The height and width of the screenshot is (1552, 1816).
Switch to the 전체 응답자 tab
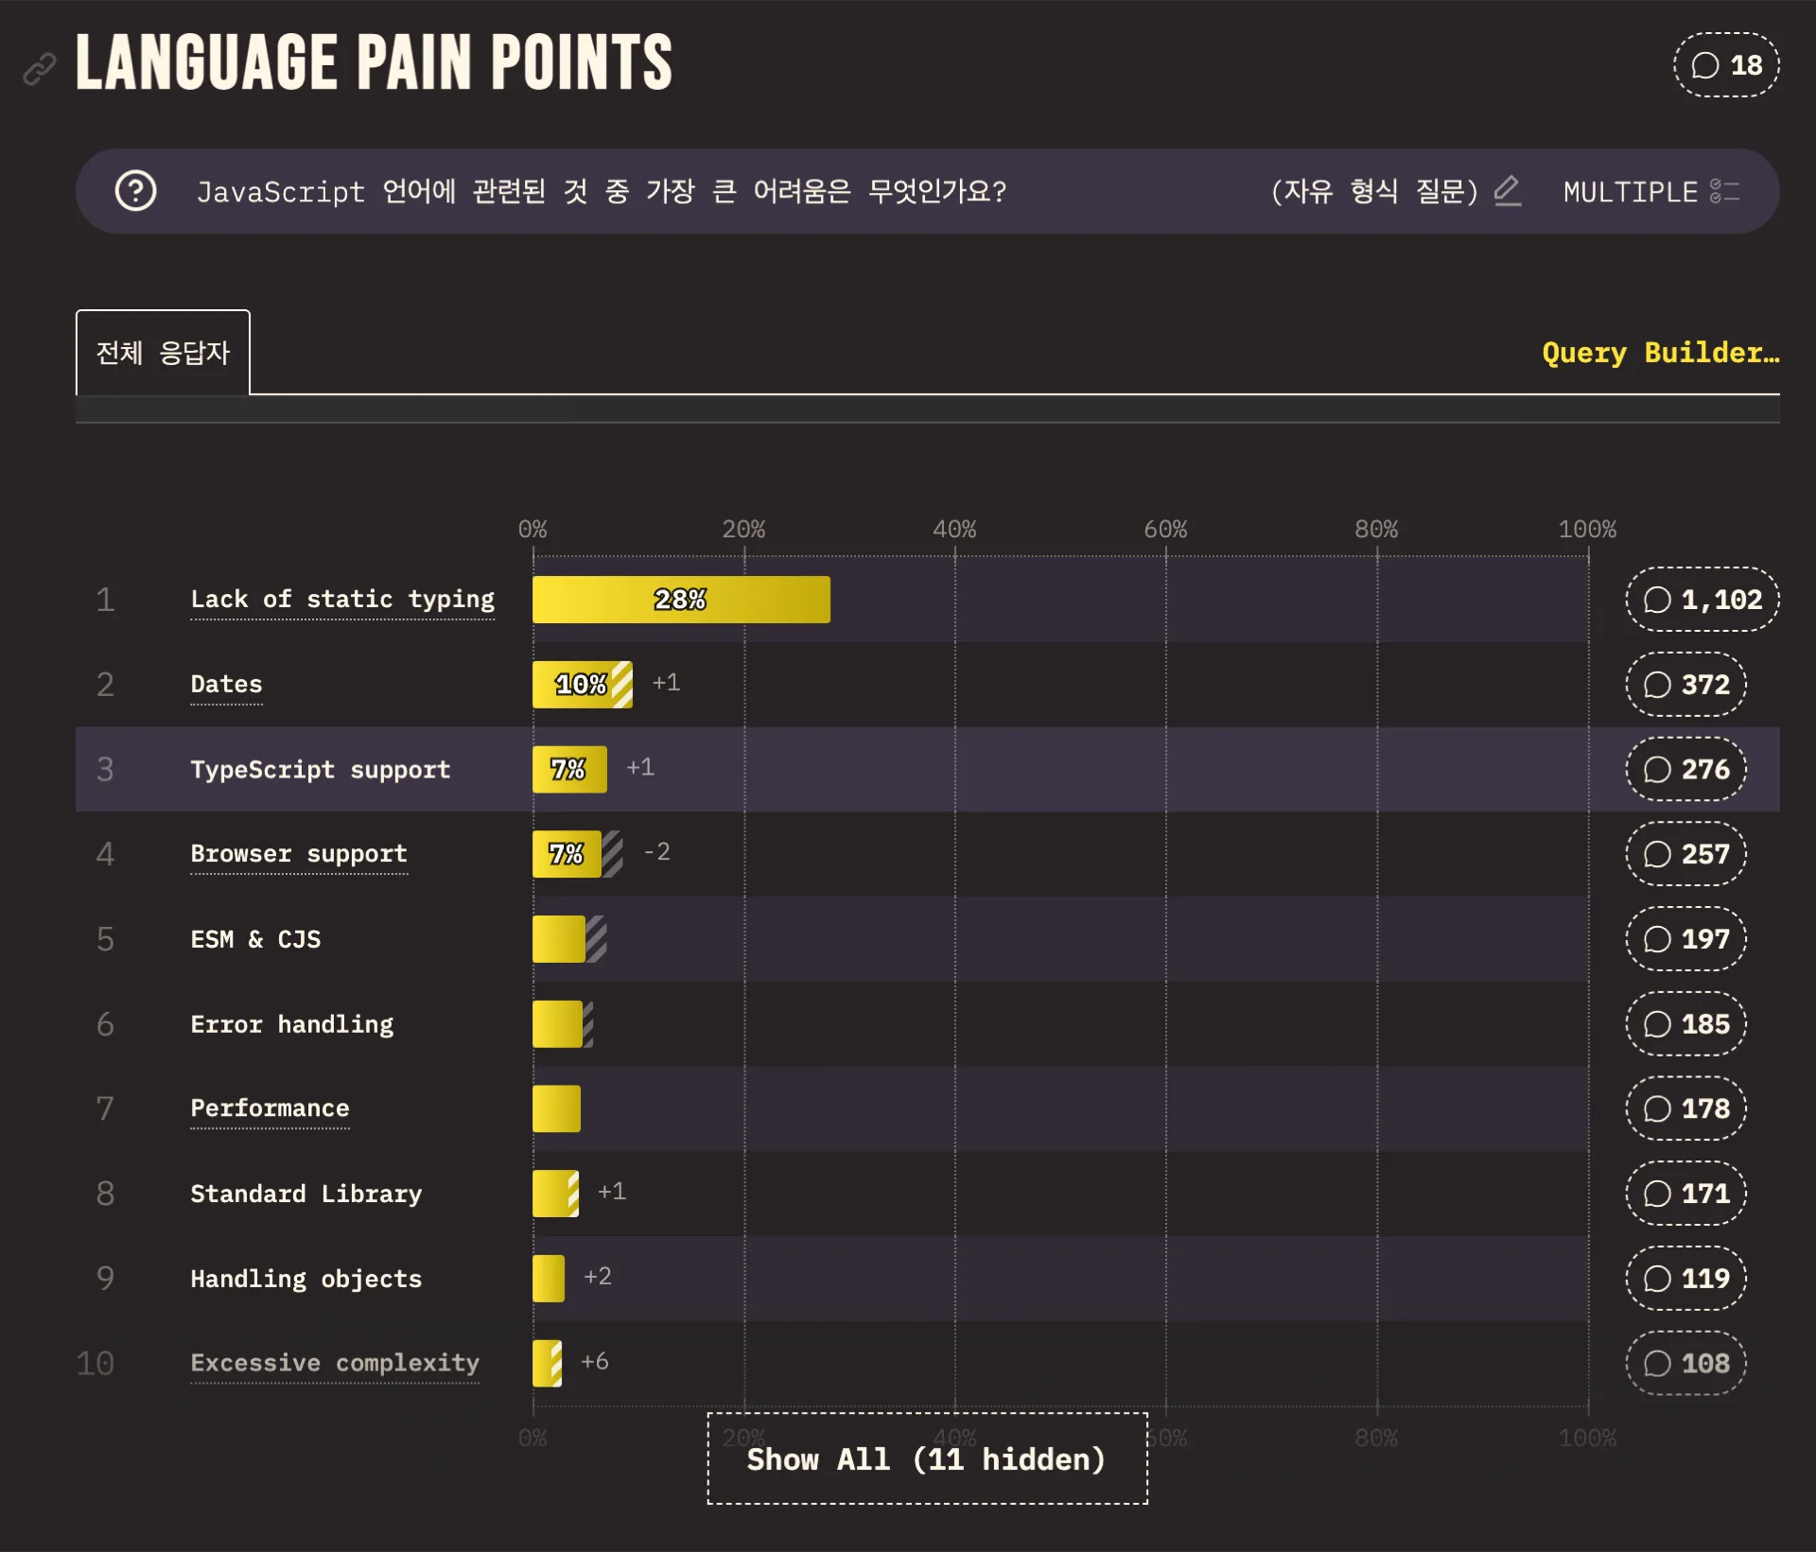tap(162, 353)
